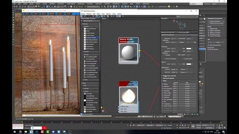Collapse the Maps rollout
This screenshot has width=239, height=134.
(179, 81)
